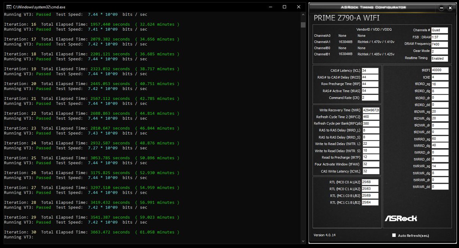Click the RTL (MC0 C0 A1/A2) field
The height and width of the screenshot is (248, 459).
370,182
